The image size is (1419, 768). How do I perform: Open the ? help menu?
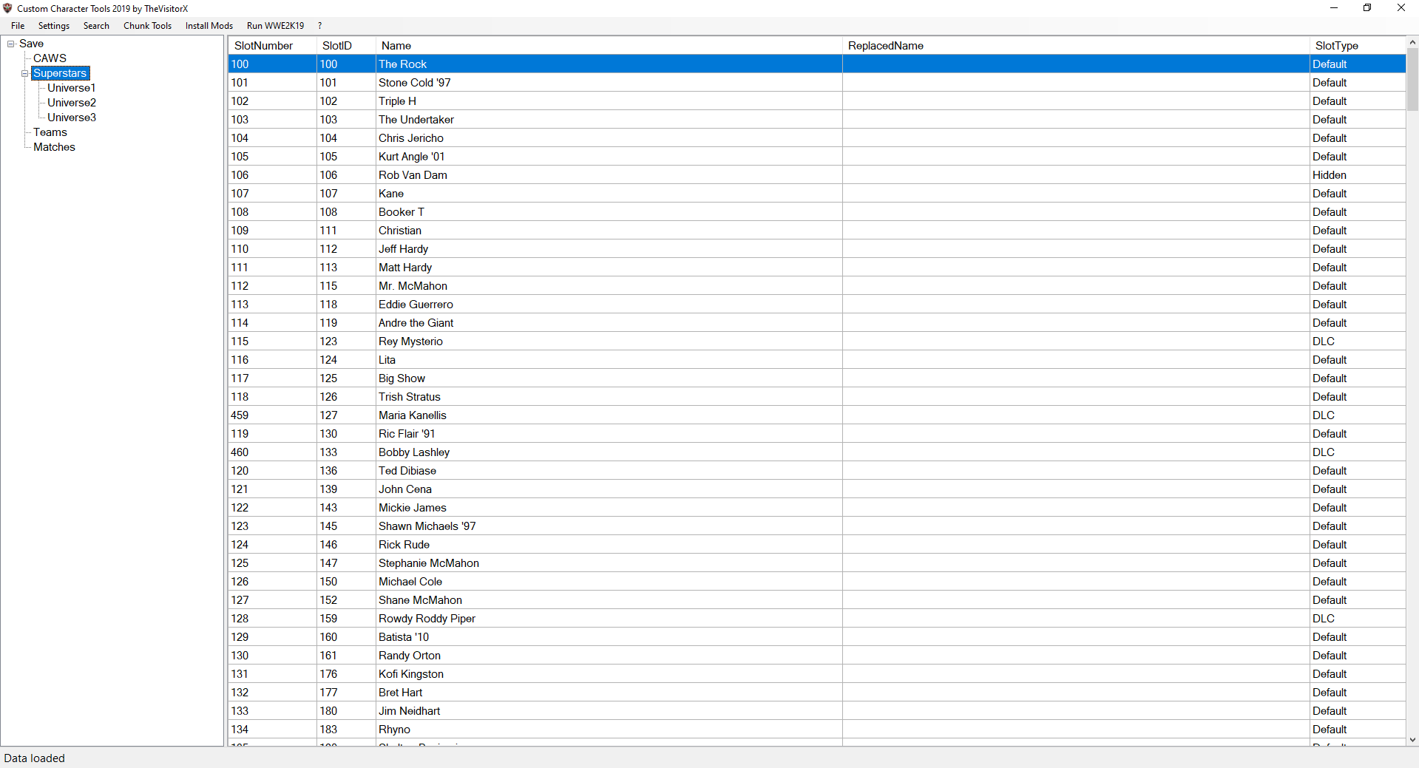coord(319,26)
